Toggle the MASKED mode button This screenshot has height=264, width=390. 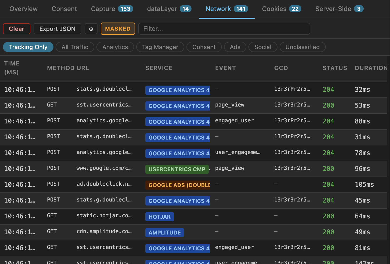118,29
